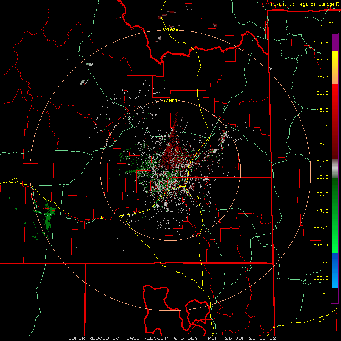Screen dimensions: 341x341
Task: Click the 107.8 value on velocity scale
Action: (321, 42)
